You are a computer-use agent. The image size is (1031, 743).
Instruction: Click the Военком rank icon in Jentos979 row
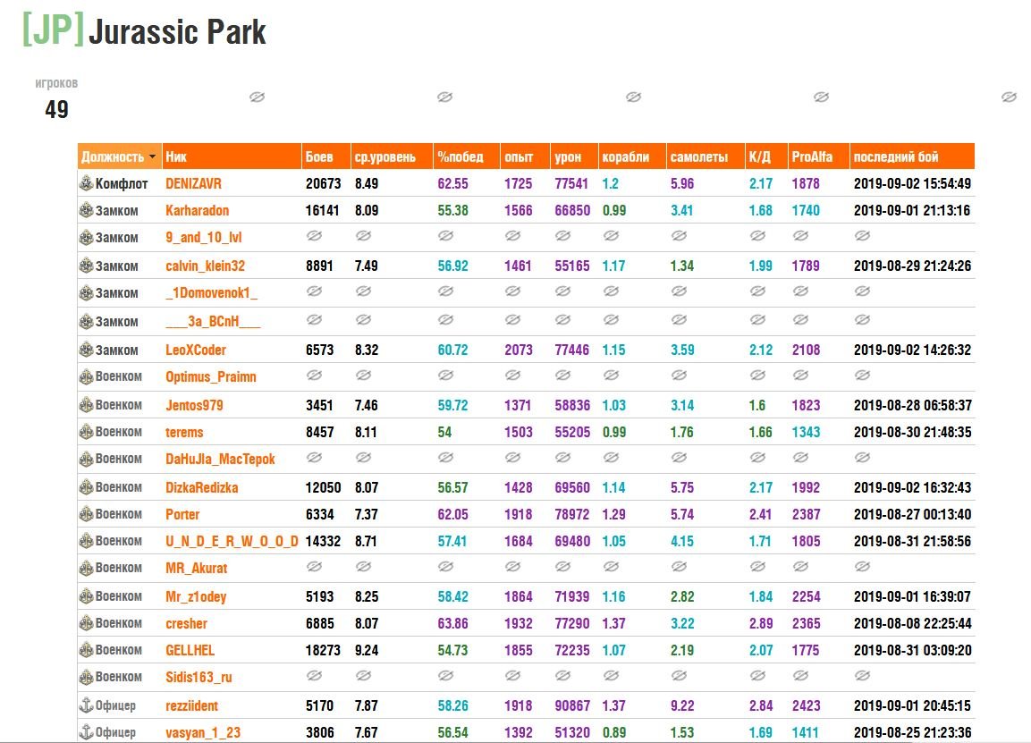[x=86, y=405]
